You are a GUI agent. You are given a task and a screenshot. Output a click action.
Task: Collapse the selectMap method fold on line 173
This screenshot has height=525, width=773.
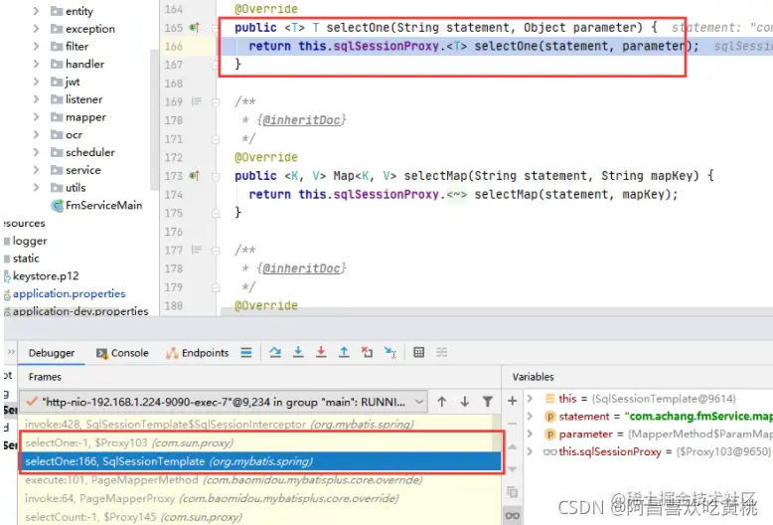click(x=216, y=176)
